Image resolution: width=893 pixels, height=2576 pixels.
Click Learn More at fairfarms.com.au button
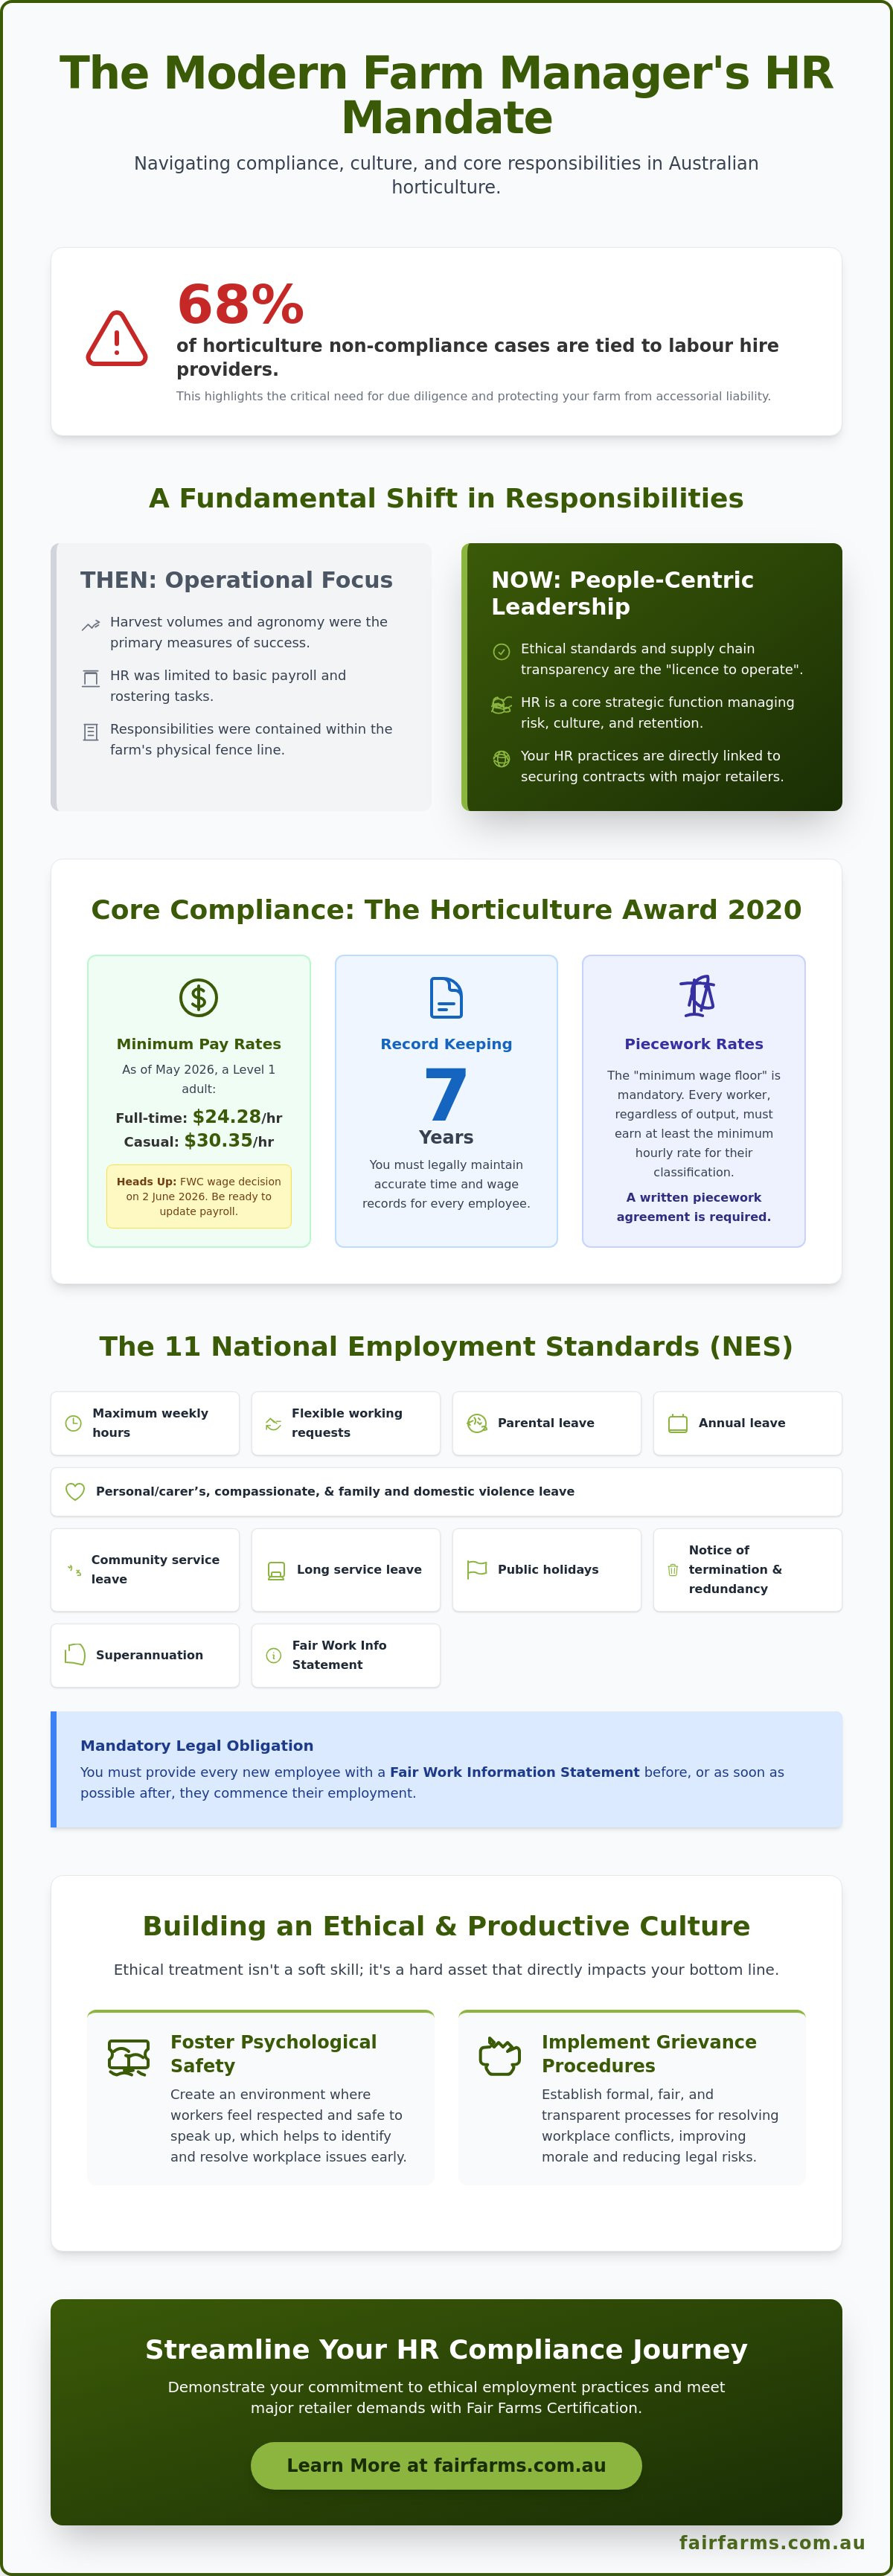[x=446, y=2465]
